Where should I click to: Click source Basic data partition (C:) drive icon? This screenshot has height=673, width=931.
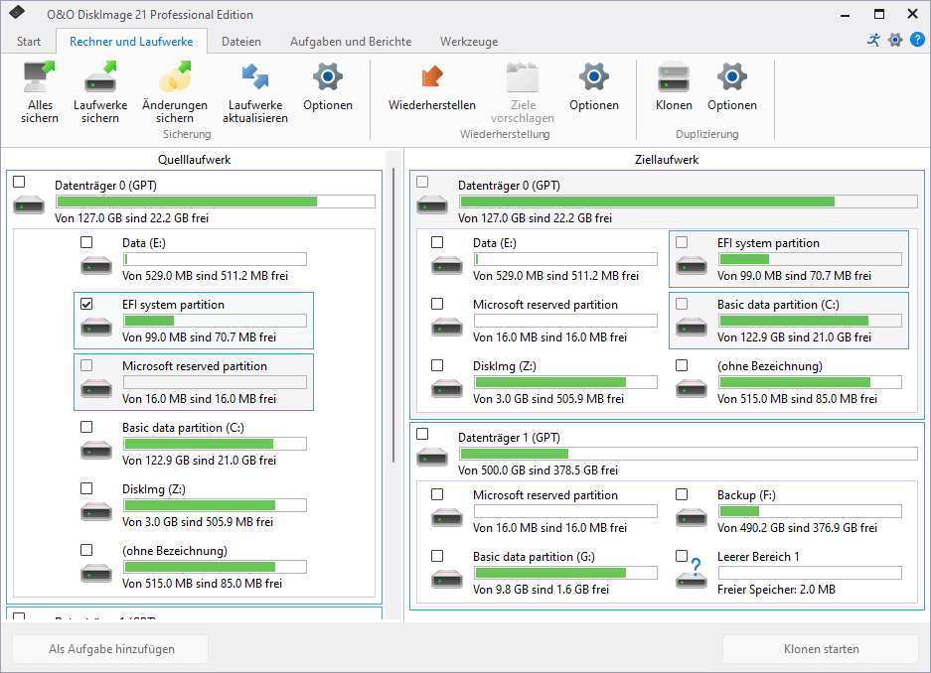(x=96, y=450)
